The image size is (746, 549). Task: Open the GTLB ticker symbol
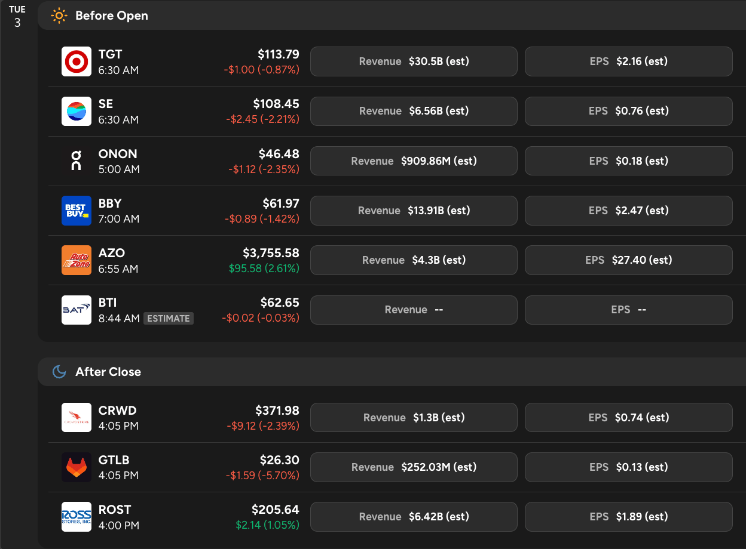(114, 460)
